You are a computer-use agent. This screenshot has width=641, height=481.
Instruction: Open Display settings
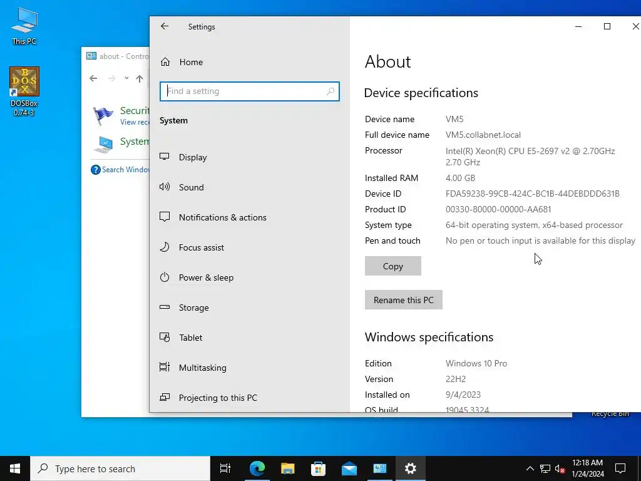pyautogui.click(x=249, y=157)
